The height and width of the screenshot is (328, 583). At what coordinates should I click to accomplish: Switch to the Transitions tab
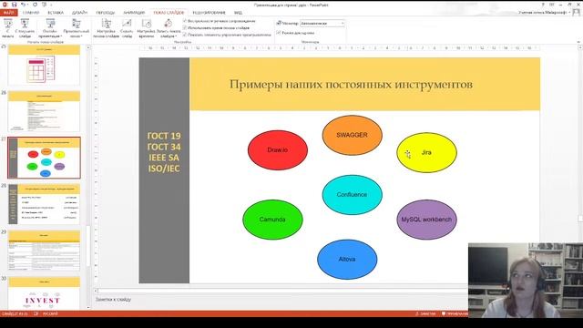coord(106,12)
